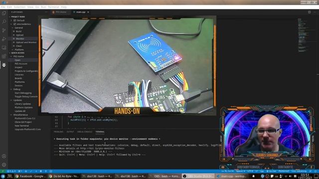
Task: Switch to the DEBUG CONSOLE tab
Action: [x=85, y=132]
